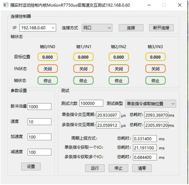Viewport: 189px width, 185px height.
Task: Click the application icon in title bar
Action: coord(6,5)
